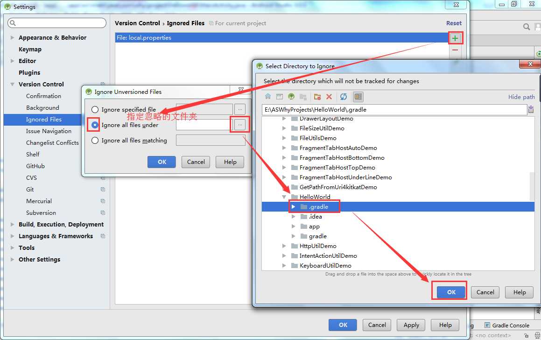Image resolution: width=541 pixels, height=340 pixels.
Task: Open the Keymap settings page
Action: [30, 49]
